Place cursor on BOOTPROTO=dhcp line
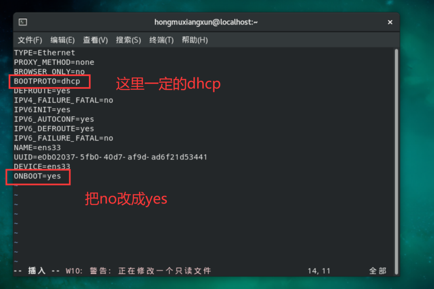 (47, 81)
